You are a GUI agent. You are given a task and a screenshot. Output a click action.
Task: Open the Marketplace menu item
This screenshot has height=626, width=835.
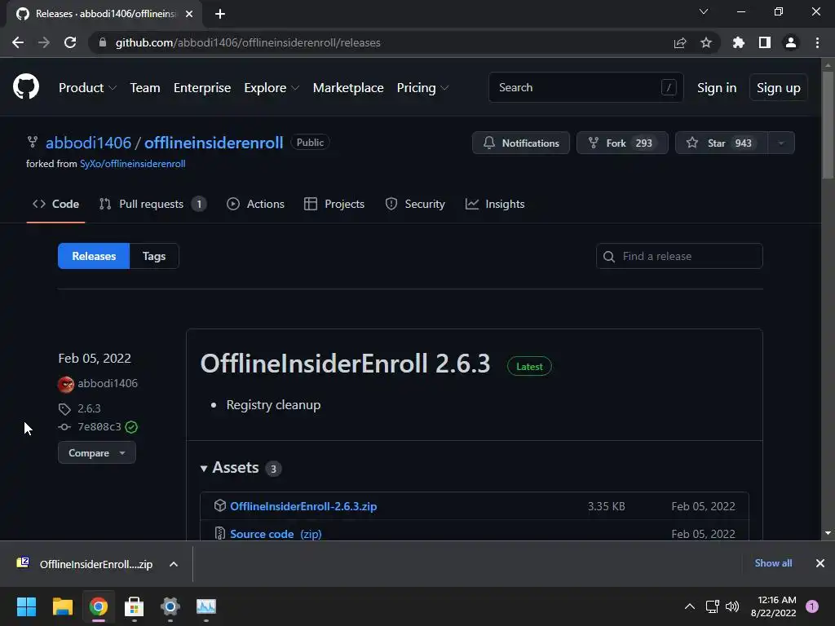(348, 88)
